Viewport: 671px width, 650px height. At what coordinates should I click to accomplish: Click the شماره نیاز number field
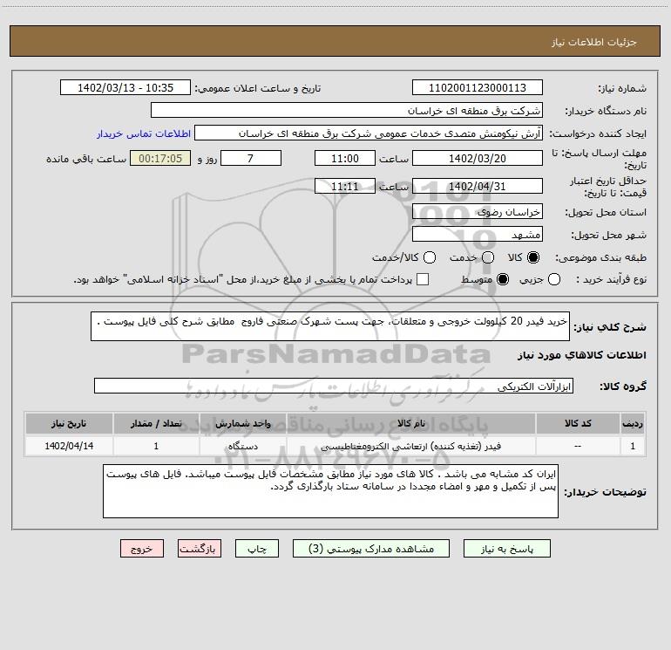pyautogui.click(x=478, y=87)
